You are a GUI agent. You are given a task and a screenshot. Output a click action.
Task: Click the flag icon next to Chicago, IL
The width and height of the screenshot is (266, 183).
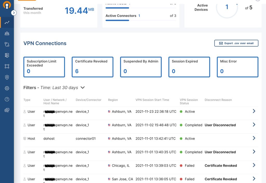[x=109, y=166]
